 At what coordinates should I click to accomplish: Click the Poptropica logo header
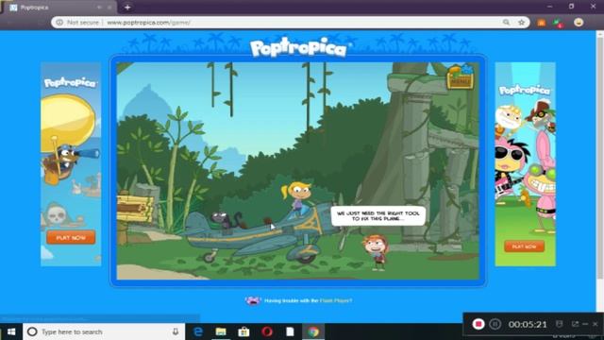point(298,48)
